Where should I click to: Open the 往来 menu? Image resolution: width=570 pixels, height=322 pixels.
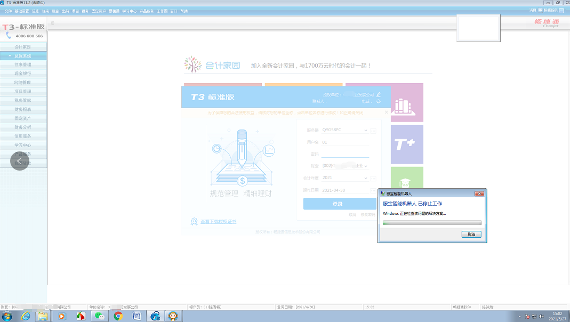[45, 11]
